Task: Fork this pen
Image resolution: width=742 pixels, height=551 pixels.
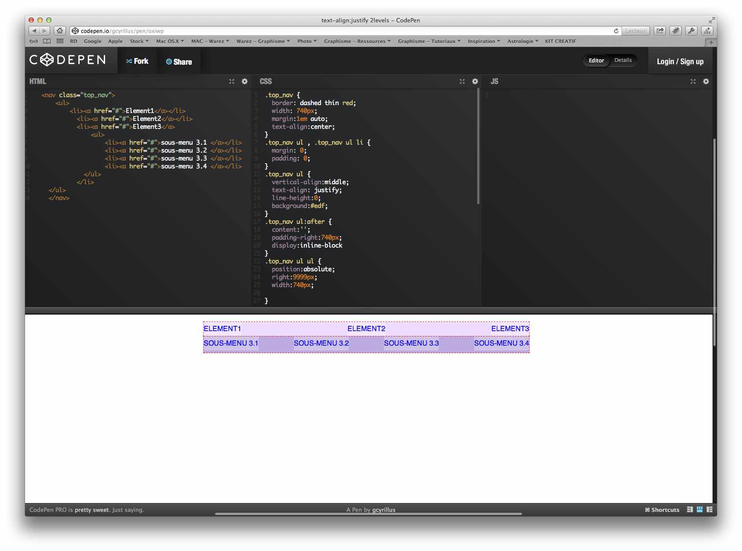Action: click(137, 61)
